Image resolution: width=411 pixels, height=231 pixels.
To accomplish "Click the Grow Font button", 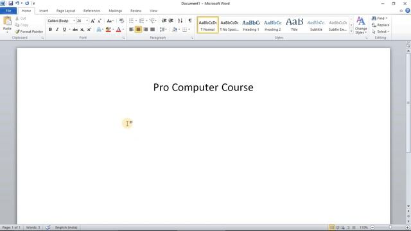I will click(x=92, y=21).
